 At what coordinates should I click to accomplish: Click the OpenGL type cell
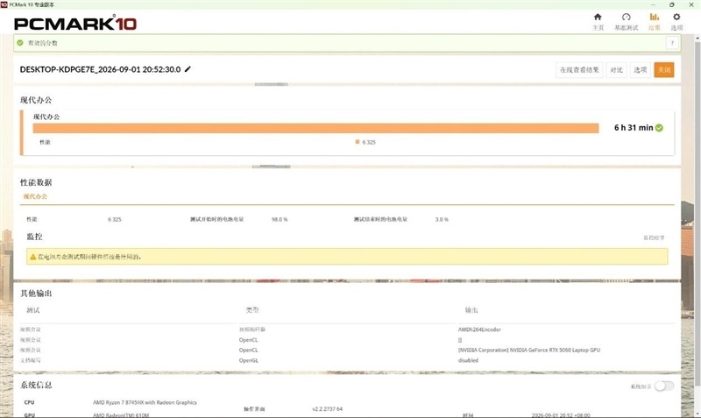tap(249, 360)
